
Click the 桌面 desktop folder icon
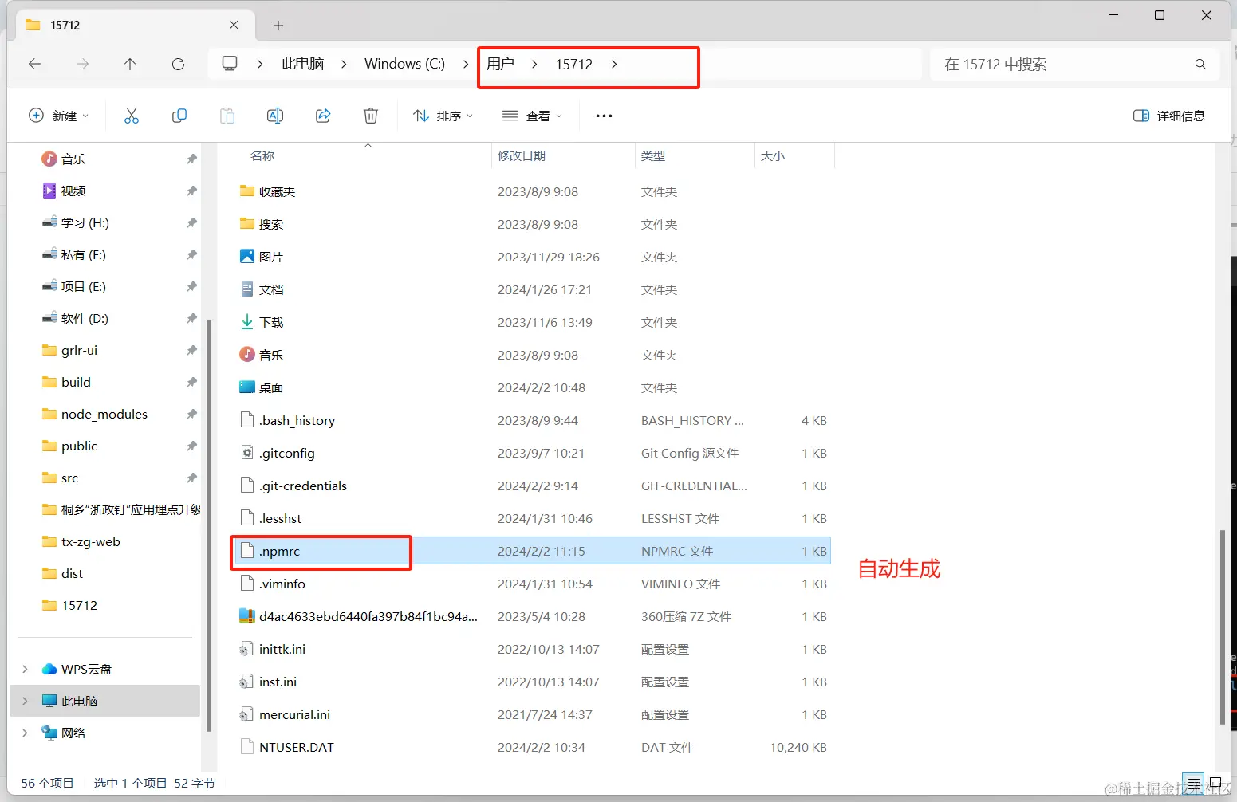247,387
